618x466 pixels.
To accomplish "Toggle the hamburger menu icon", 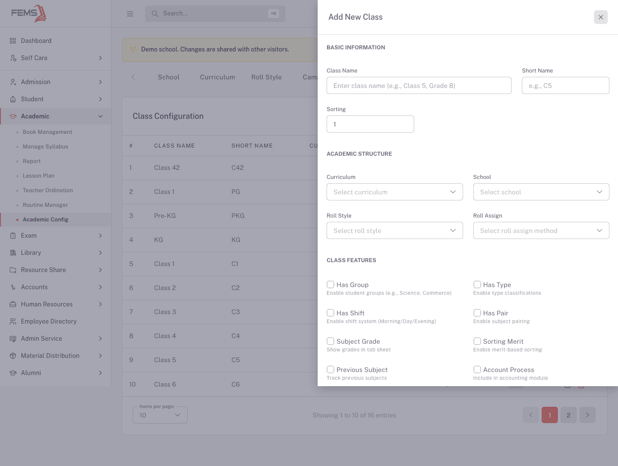I will pyautogui.click(x=130, y=14).
